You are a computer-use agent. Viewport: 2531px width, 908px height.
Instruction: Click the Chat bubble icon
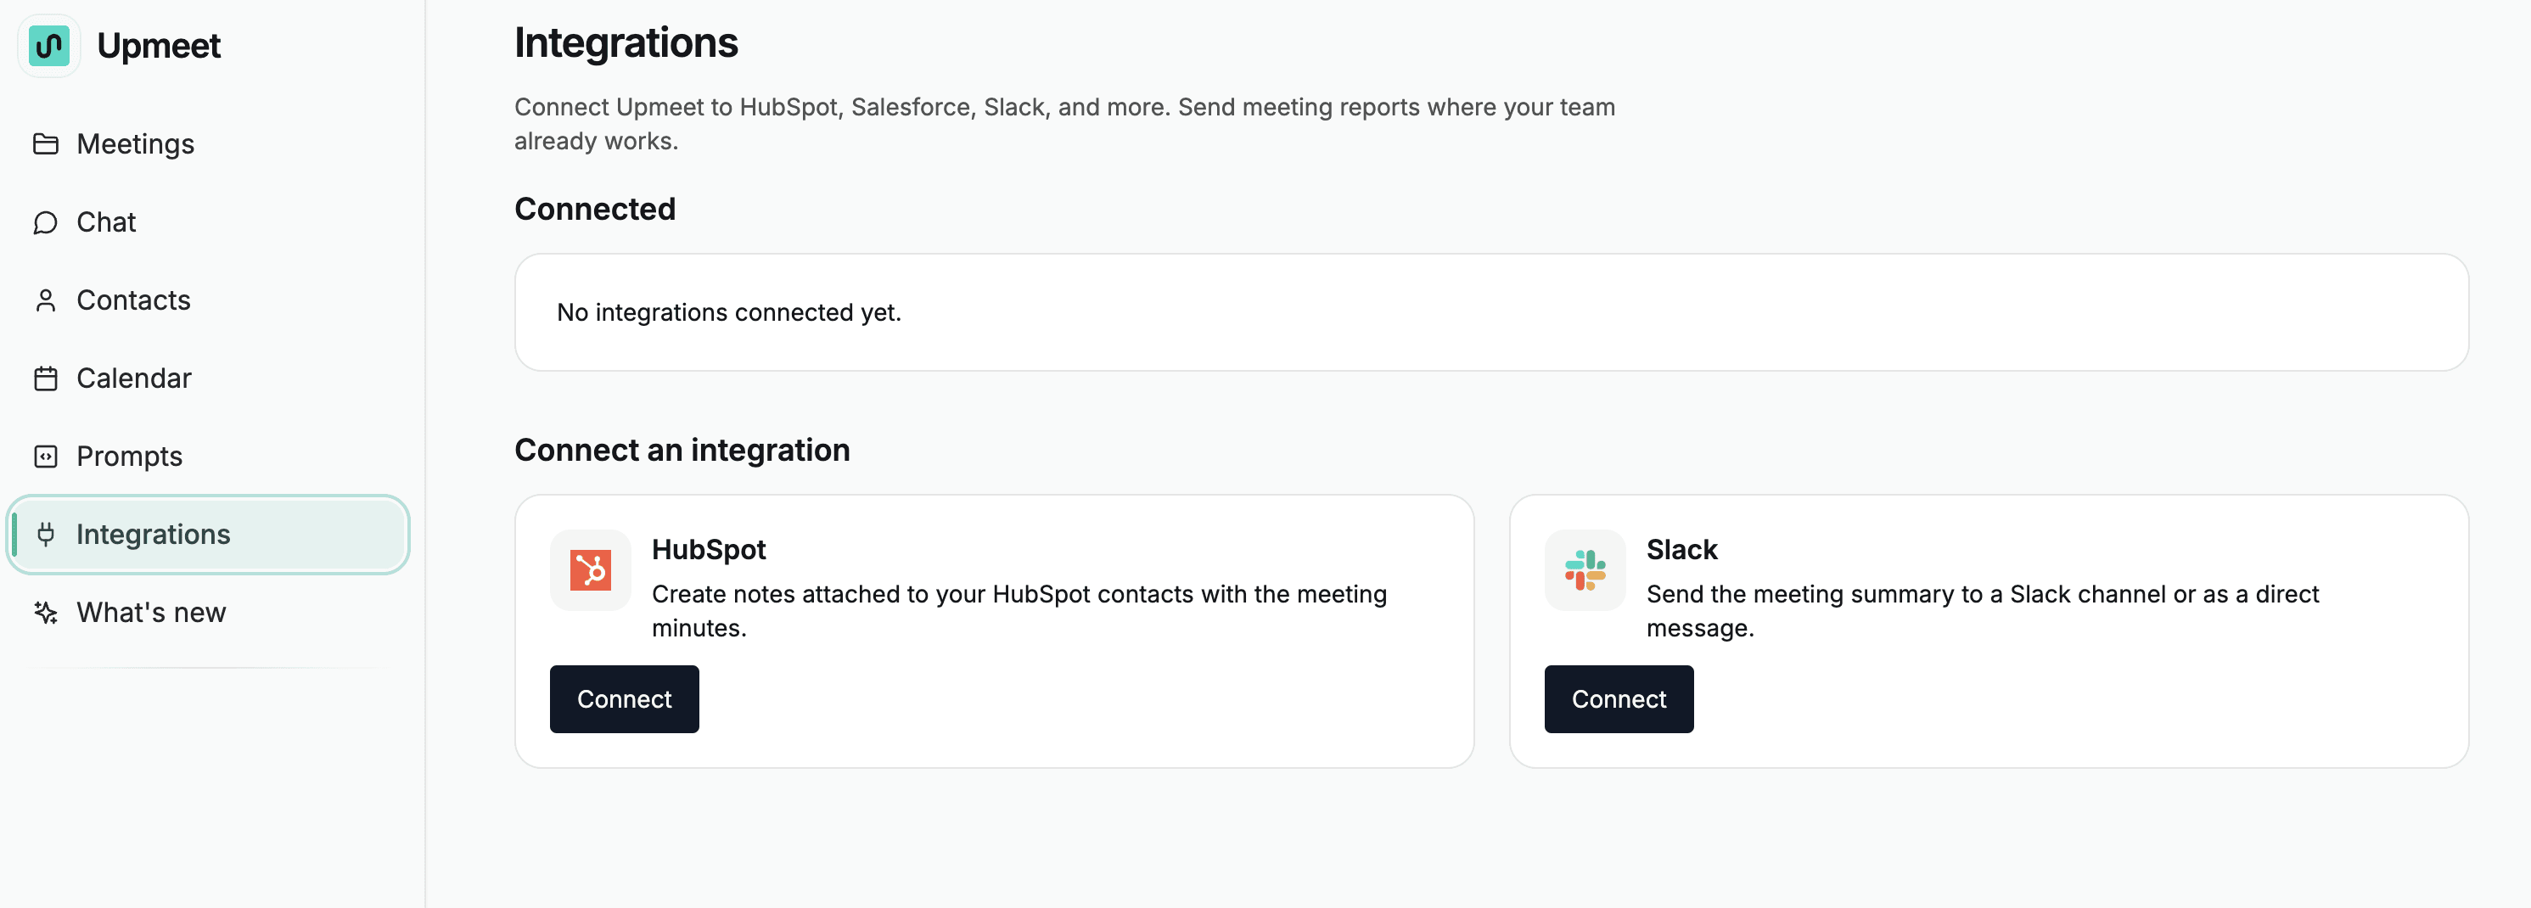[x=45, y=223]
